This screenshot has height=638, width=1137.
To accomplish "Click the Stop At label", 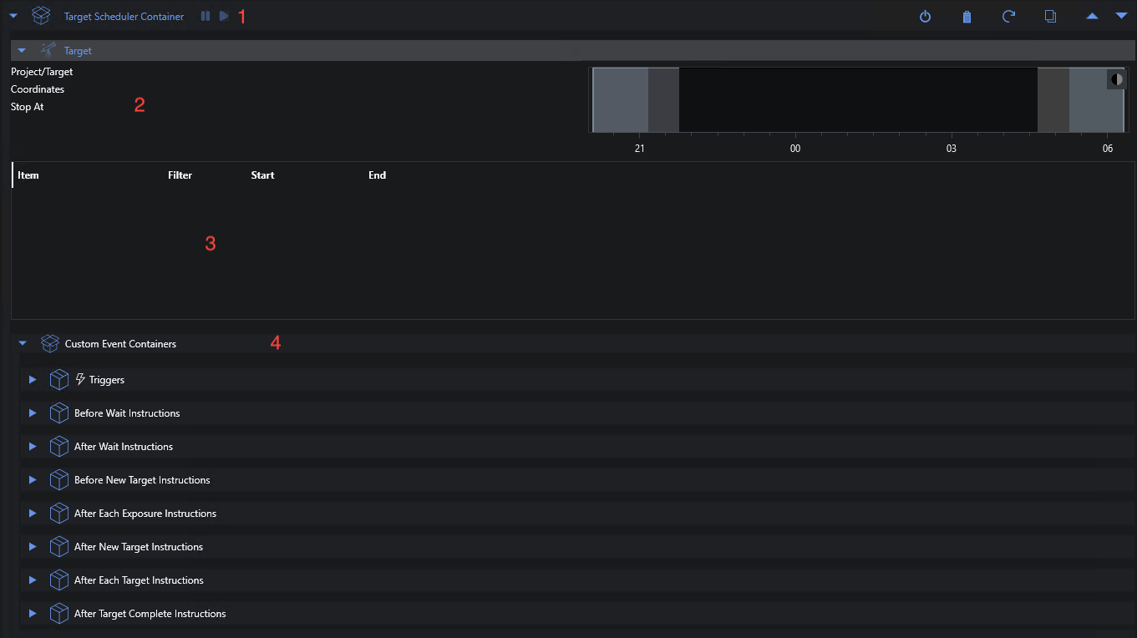I will click(x=28, y=107).
